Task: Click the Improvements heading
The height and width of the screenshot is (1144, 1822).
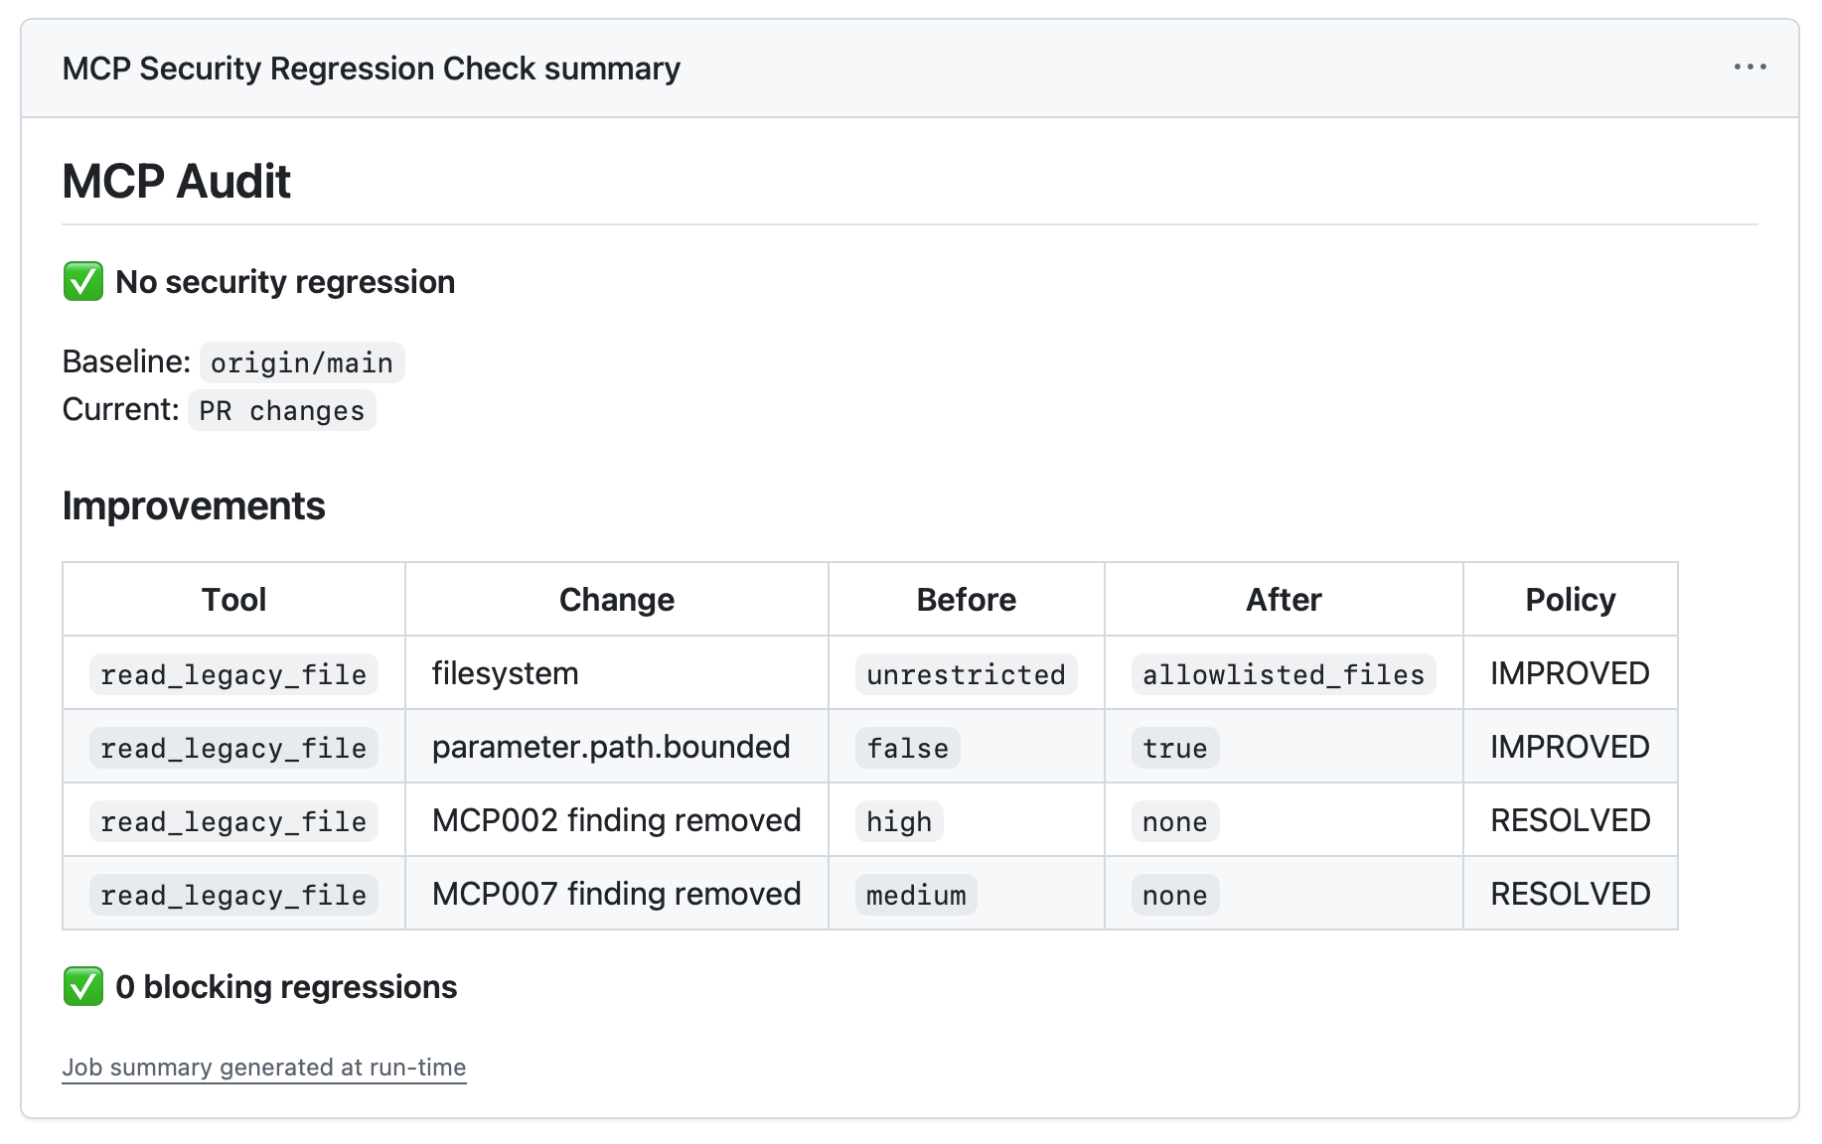Action: point(194,506)
